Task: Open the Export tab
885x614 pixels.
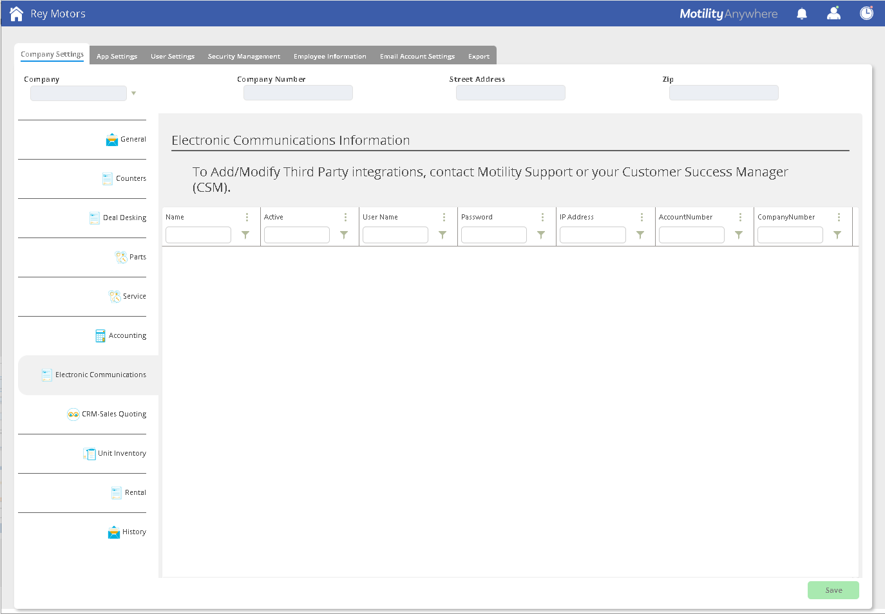Action: pyautogui.click(x=479, y=56)
